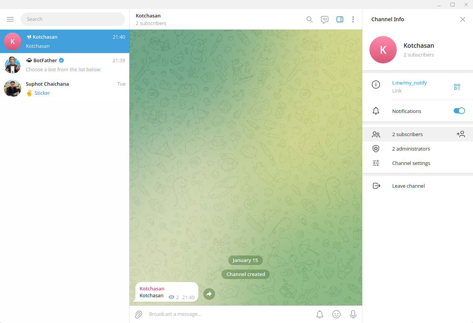Click the Channel created service message
The width and height of the screenshot is (473, 323).
pyautogui.click(x=246, y=274)
